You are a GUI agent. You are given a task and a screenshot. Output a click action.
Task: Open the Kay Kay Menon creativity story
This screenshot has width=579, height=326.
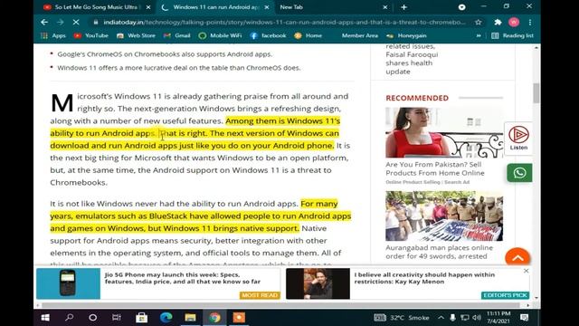click(424, 278)
